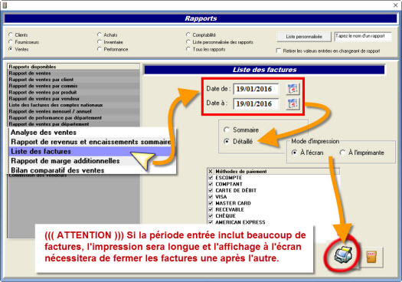Uncheck MASTER CARD payment method
The width and height of the screenshot is (402, 282).
click(x=211, y=203)
